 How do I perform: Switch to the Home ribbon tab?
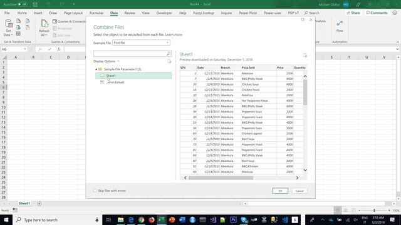pos(22,13)
